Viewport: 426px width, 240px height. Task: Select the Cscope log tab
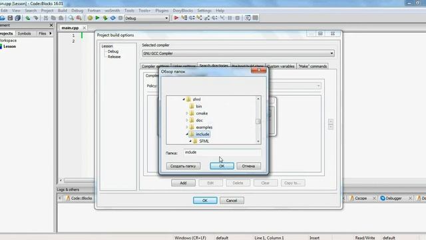[361, 199]
